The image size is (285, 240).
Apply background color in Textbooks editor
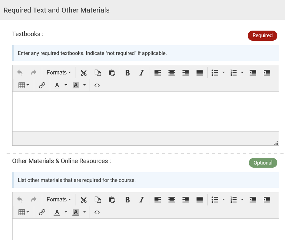click(76, 85)
